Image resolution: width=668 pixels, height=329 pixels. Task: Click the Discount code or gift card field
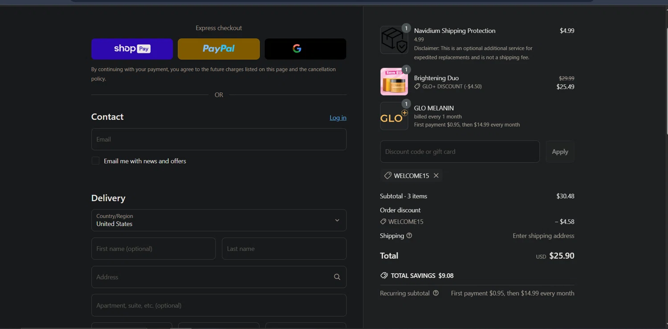(x=460, y=152)
